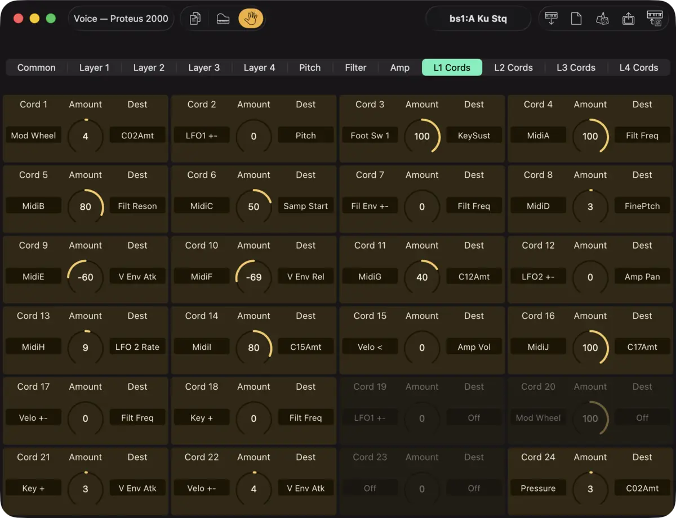Open Cord 23 source dropdown Off
This screenshot has width=676, height=518.
pyautogui.click(x=370, y=488)
